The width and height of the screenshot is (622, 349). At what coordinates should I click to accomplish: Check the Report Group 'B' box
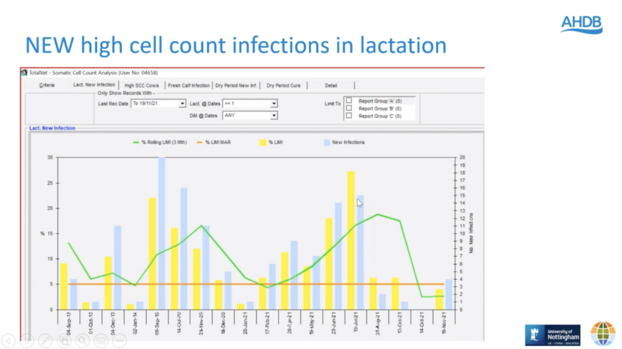point(349,108)
